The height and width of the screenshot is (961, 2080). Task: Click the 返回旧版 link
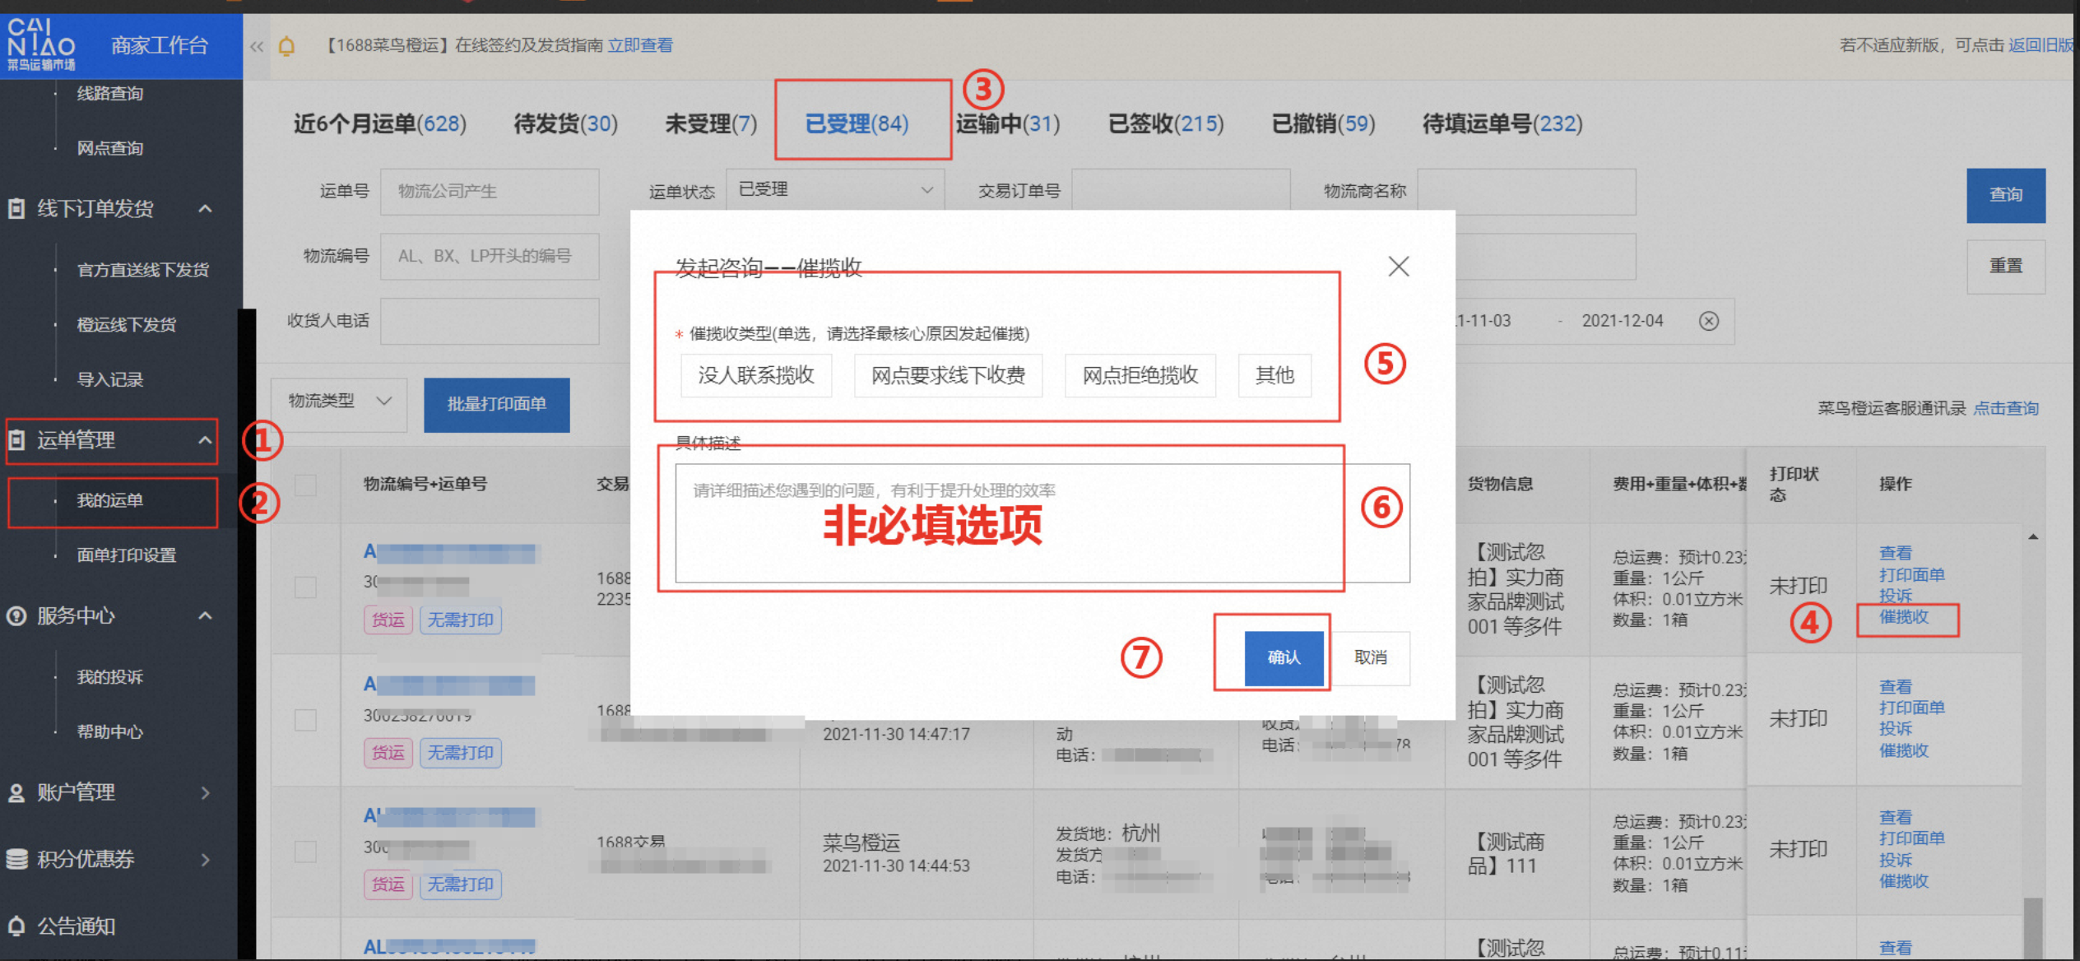coord(2041,46)
